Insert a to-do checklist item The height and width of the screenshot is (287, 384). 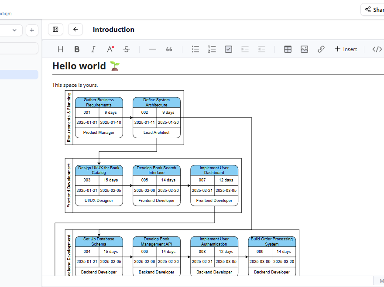click(x=228, y=49)
